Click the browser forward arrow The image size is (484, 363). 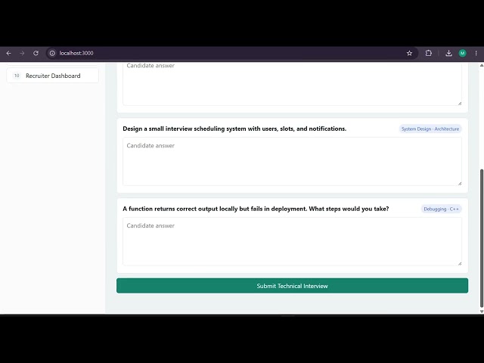tap(22, 53)
